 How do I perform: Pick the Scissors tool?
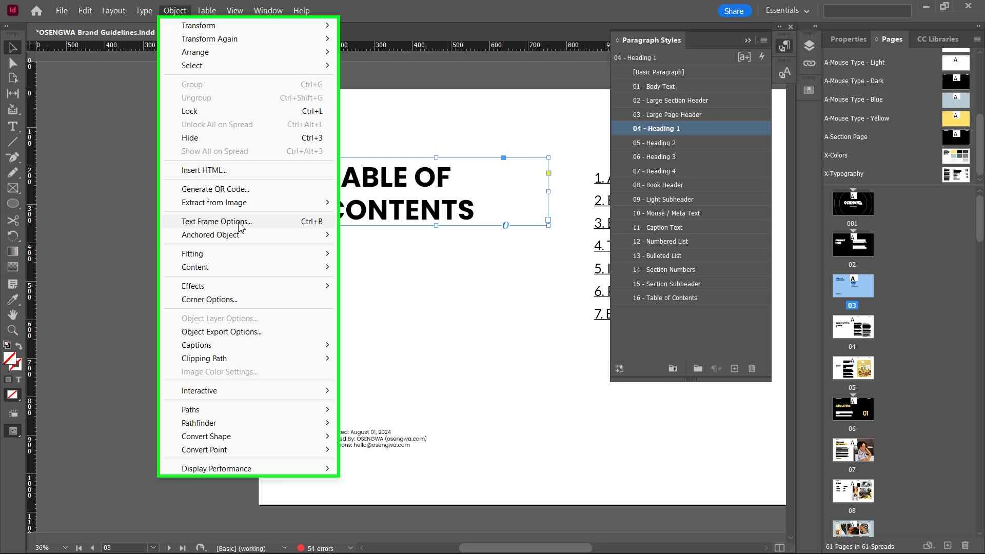click(x=13, y=221)
